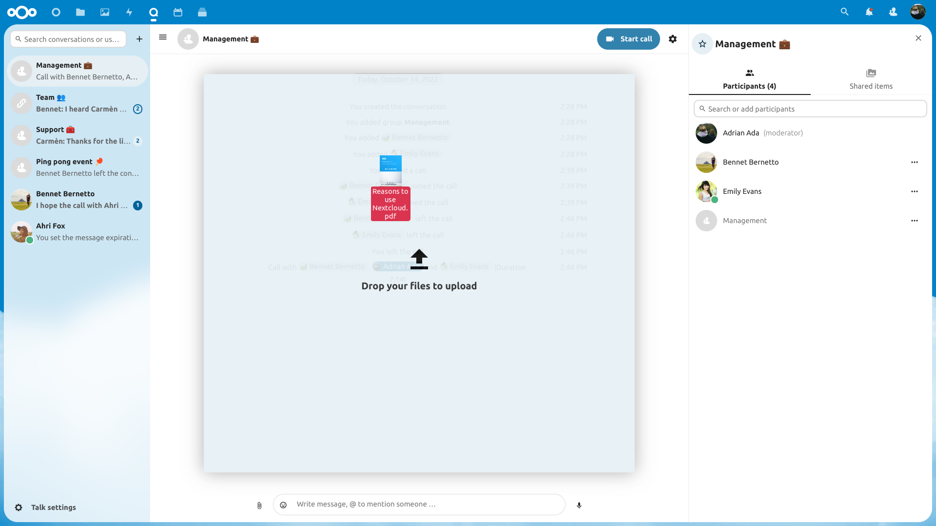Open actions menu for Emily Evans

pos(915,191)
